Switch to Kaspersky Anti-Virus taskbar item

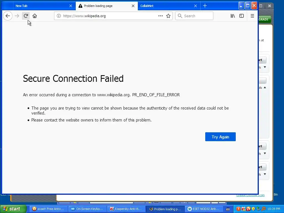click(x=126, y=209)
